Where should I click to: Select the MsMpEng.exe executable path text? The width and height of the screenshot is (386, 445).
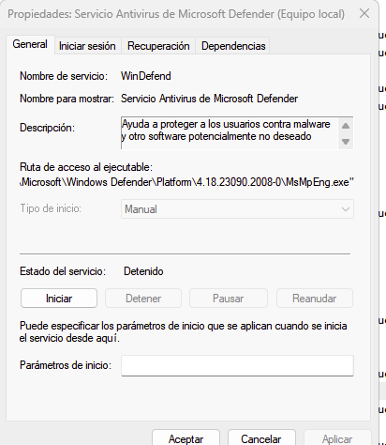[x=187, y=182]
